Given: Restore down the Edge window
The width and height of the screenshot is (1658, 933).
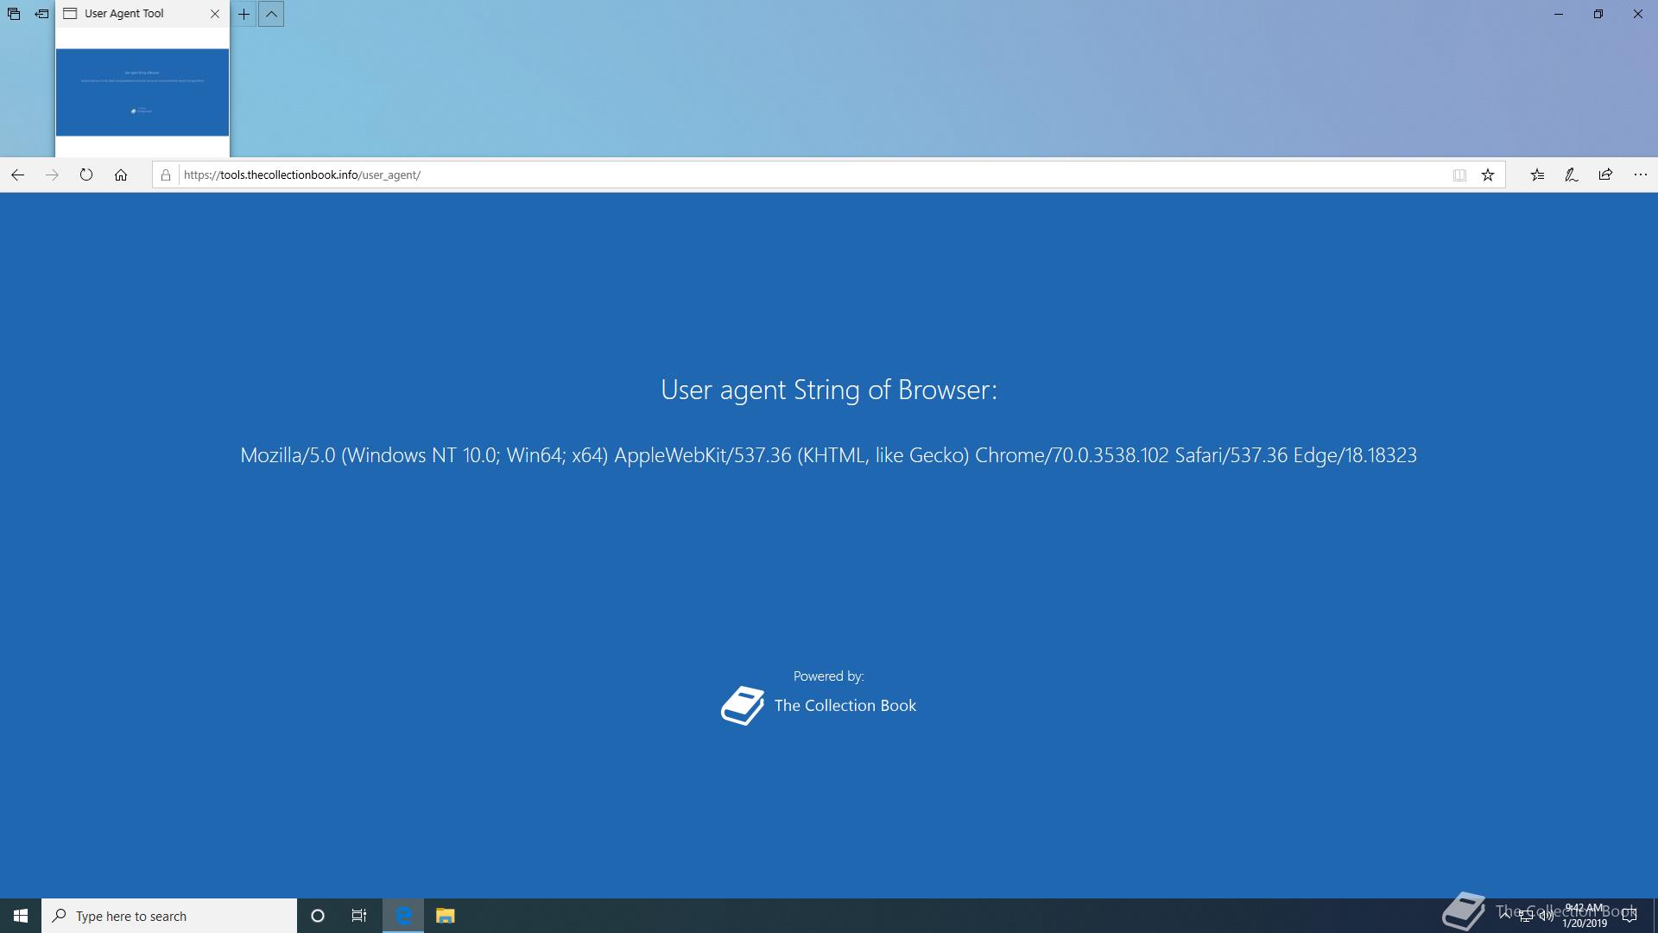Looking at the screenshot, I should (x=1598, y=14).
